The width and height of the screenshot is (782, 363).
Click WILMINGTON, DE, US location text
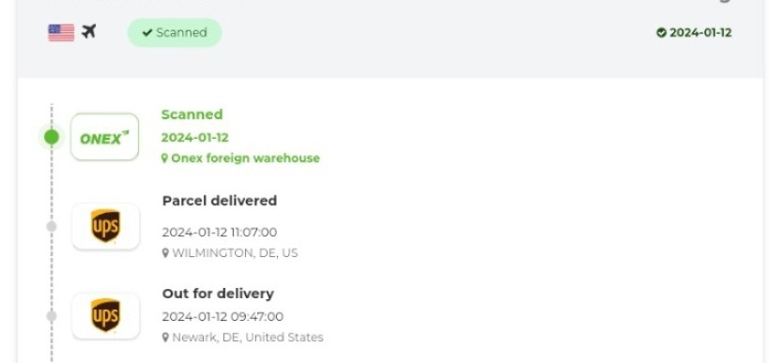tap(235, 253)
